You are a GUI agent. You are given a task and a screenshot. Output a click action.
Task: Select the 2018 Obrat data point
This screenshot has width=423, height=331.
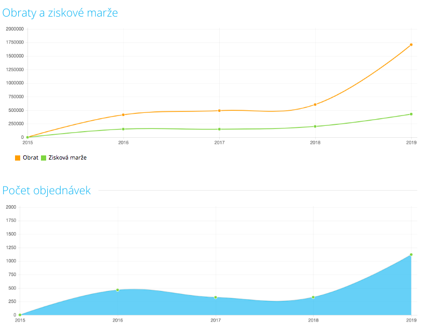pyautogui.click(x=315, y=105)
